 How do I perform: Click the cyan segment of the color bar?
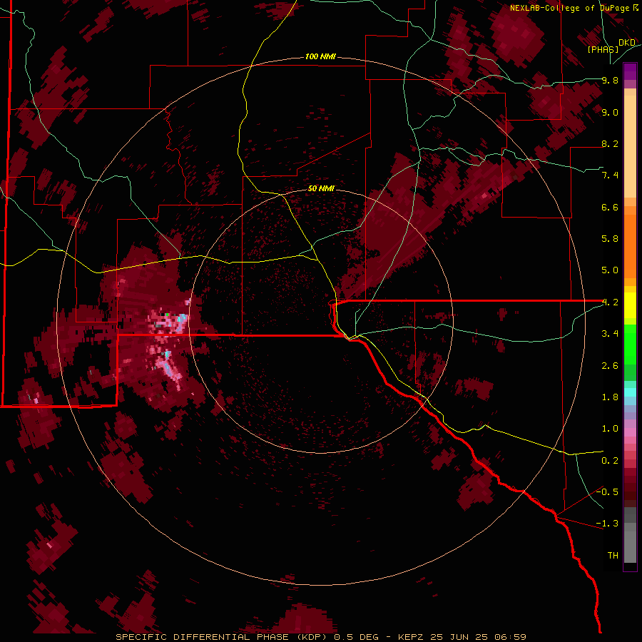pyautogui.click(x=630, y=392)
